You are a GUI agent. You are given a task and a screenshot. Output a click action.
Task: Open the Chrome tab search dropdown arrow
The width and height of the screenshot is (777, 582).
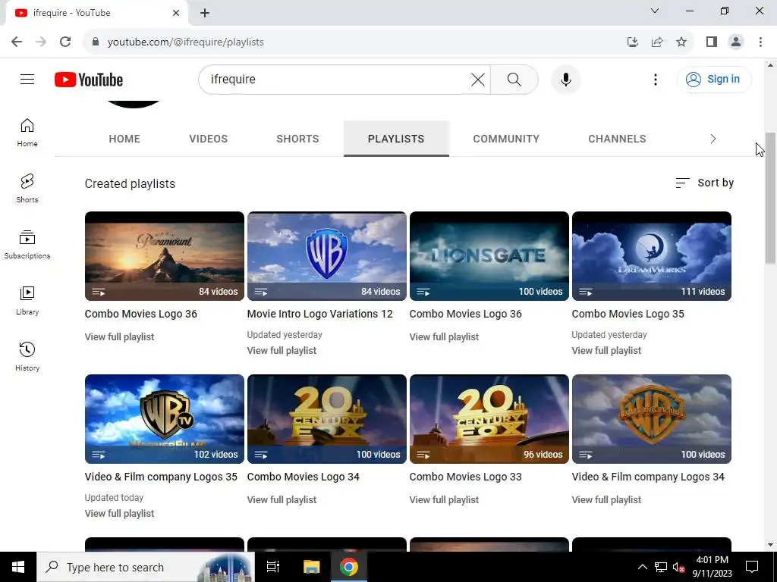(655, 11)
